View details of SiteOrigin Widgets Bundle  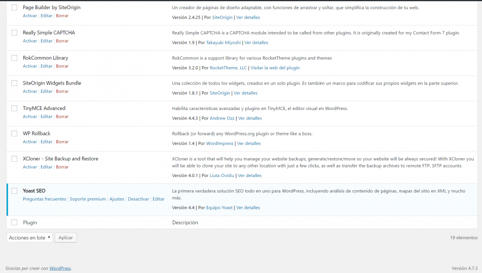pos(246,93)
